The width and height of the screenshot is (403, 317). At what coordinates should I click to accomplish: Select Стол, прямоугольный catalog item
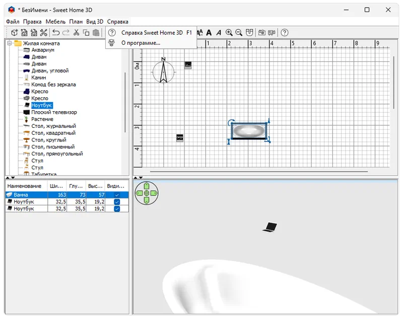click(x=57, y=154)
